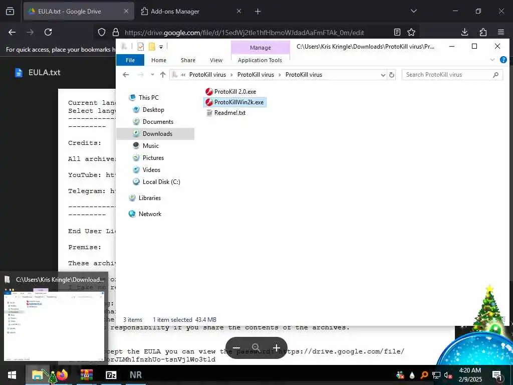Image resolution: width=513 pixels, height=385 pixels.
Task: Open 7-Zip from the taskbar
Action: coord(111,375)
